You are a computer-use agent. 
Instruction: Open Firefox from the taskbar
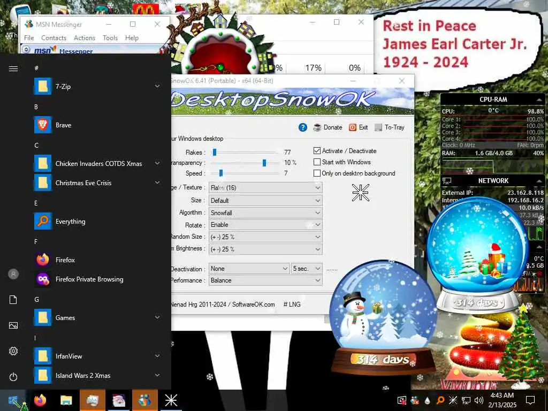click(40, 400)
